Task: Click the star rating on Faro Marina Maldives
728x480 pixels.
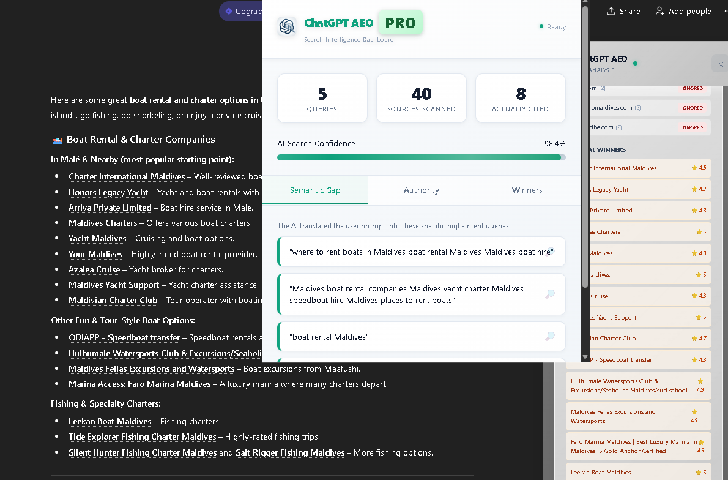Action: pos(700,442)
